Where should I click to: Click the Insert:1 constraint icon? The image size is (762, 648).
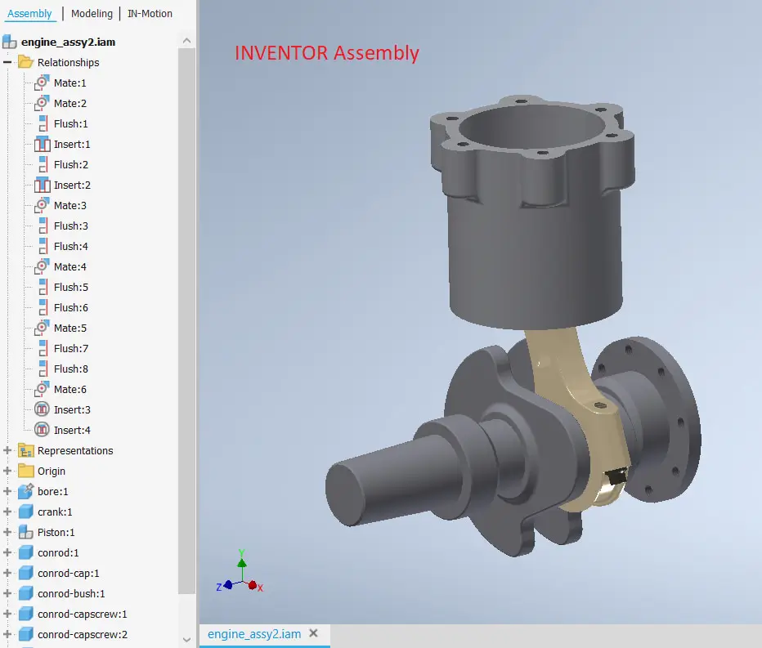[43, 144]
